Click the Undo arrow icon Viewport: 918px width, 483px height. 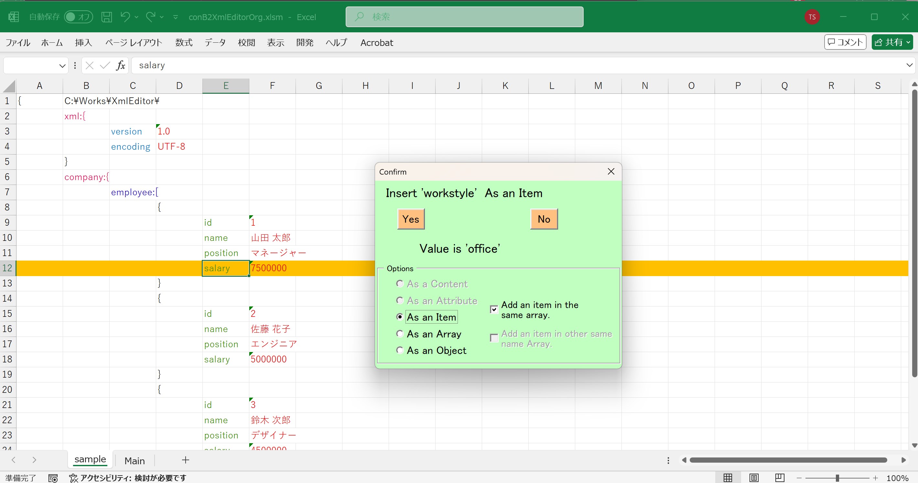click(x=125, y=16)
